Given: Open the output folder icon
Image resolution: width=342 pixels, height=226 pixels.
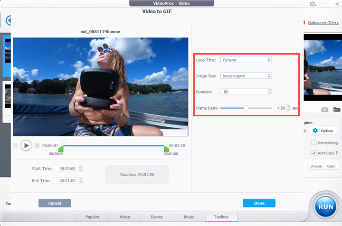Looking at the screenshot, I should click(337, 109).
